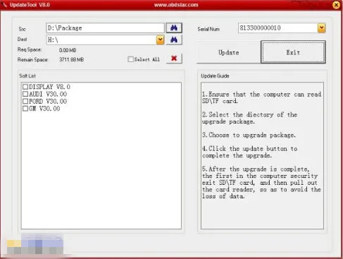Click the Exit button
This screenshot has width=343, height=259.
tap(293, 52)
